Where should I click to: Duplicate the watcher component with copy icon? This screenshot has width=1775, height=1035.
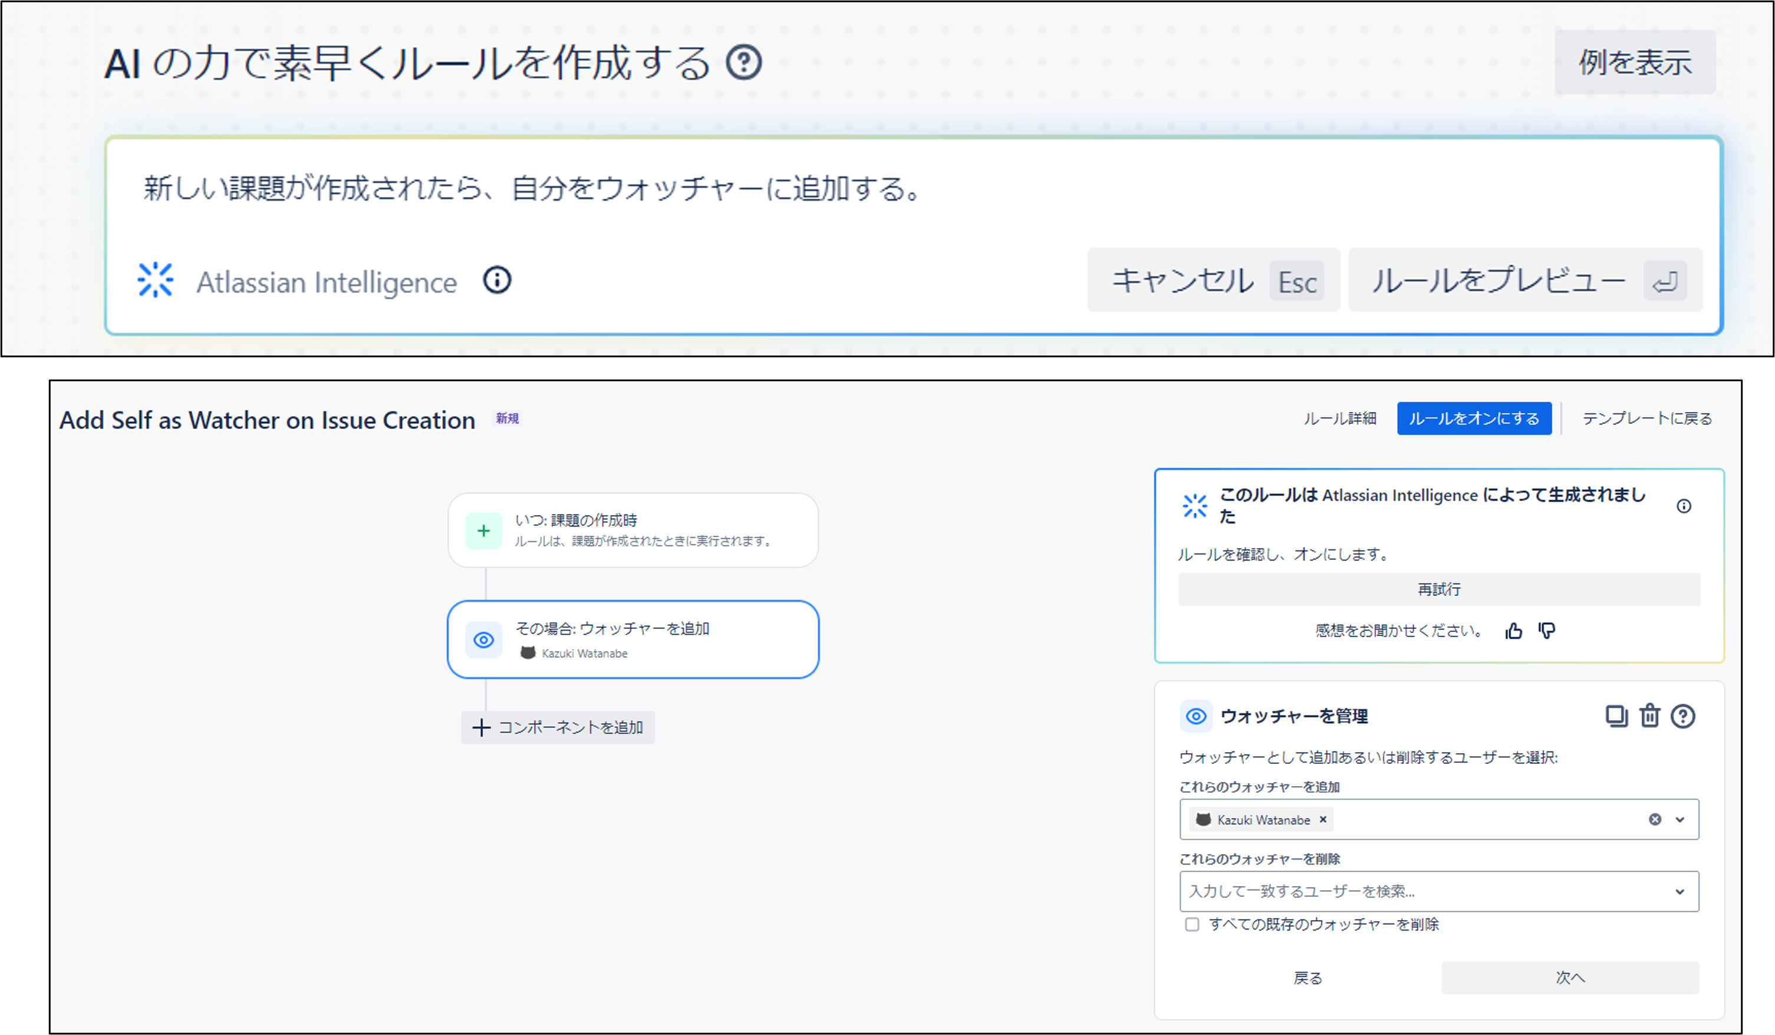click(x=1616, y=716)
